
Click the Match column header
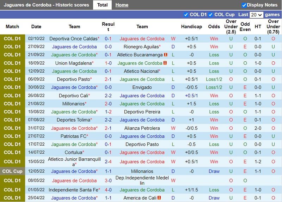point(12,27)
